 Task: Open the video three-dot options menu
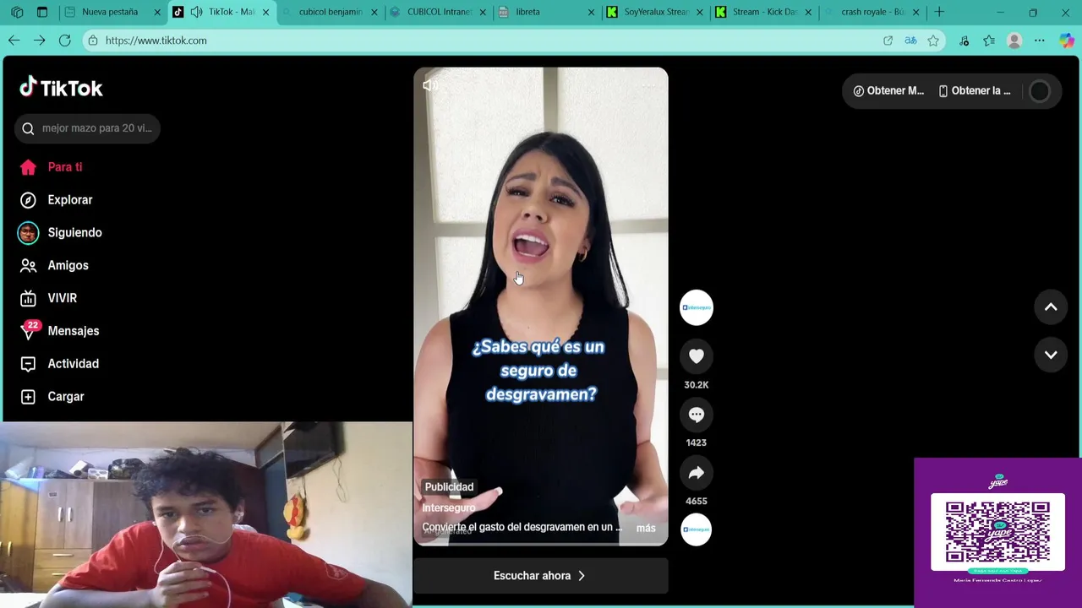click(649, 85)
